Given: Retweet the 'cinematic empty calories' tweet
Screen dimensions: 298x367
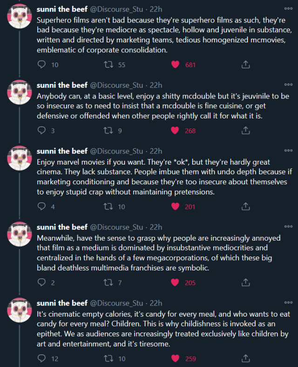Looking at the screenshot, I should tap(108, 359).
